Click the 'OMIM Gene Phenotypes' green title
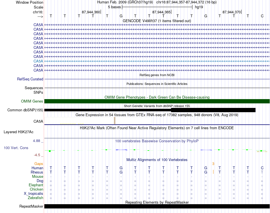 [157, 97]
